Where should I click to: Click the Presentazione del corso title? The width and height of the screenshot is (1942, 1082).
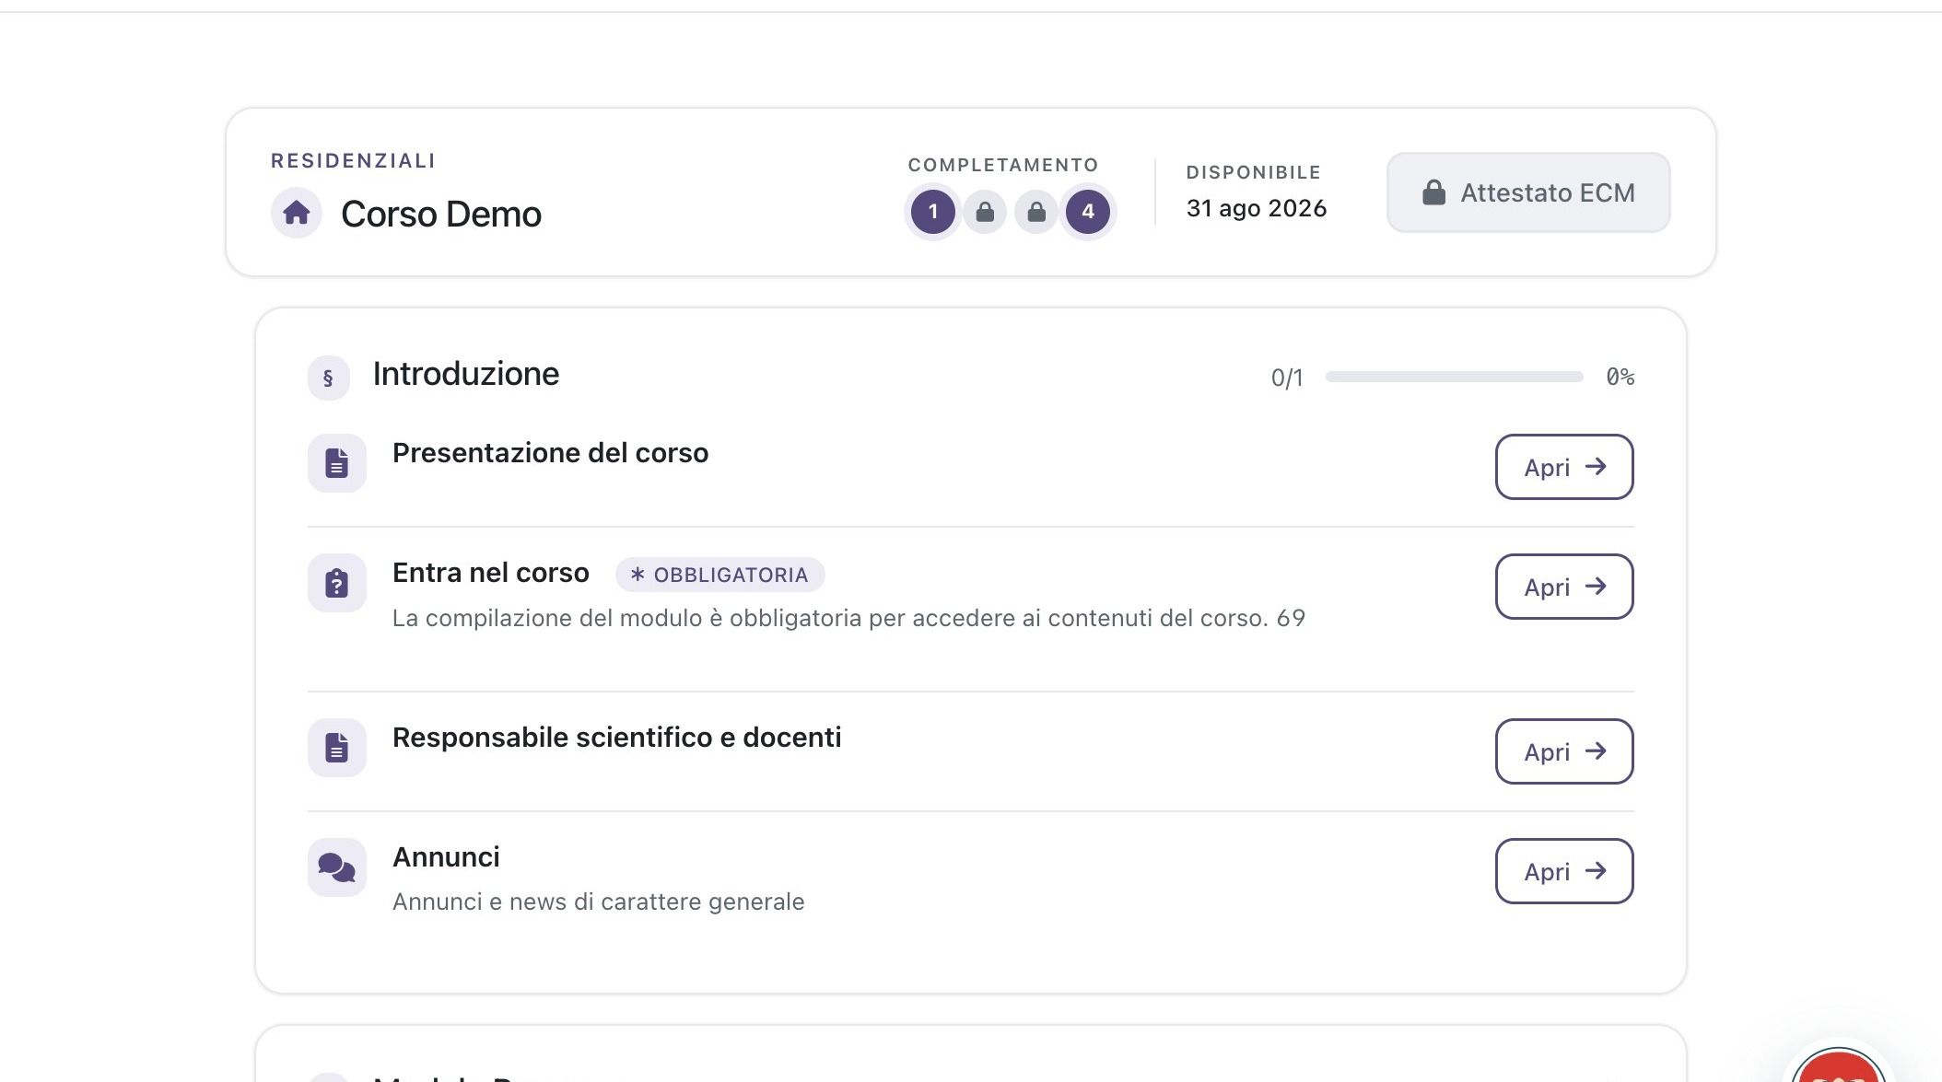(550, 453)
